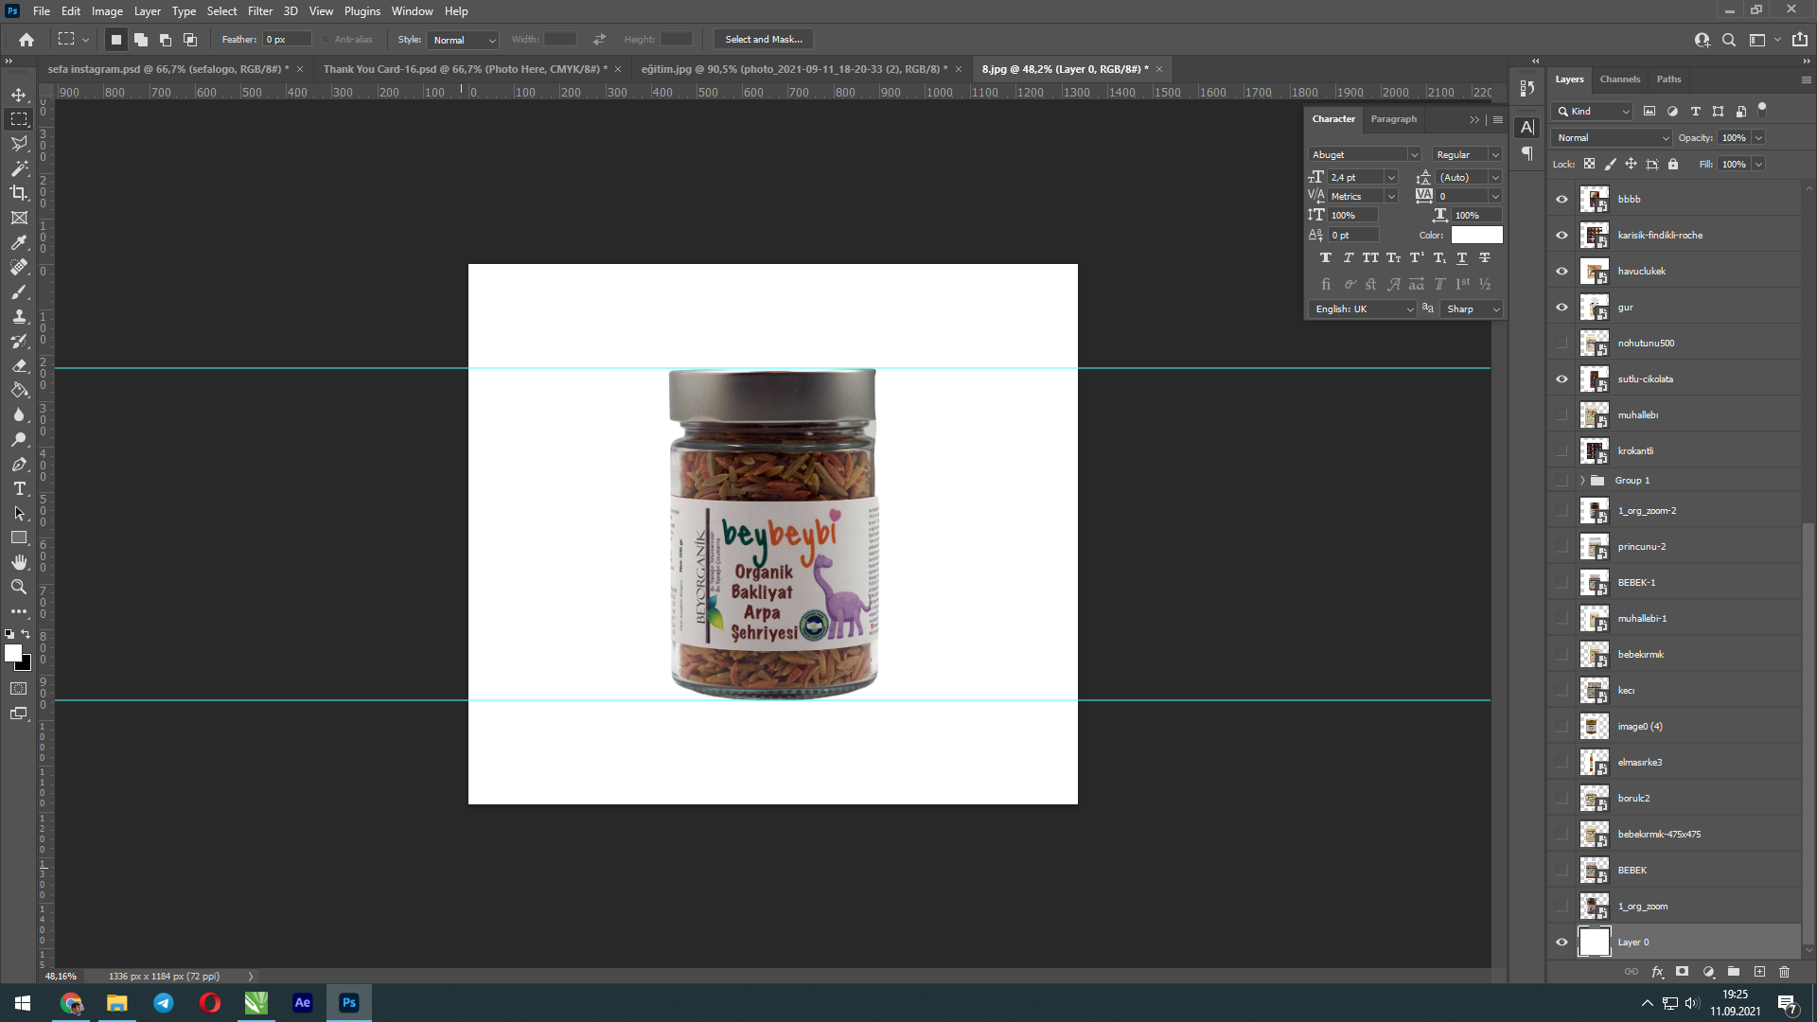
Task: Hide the gur layer
Action: [1561, 308]
